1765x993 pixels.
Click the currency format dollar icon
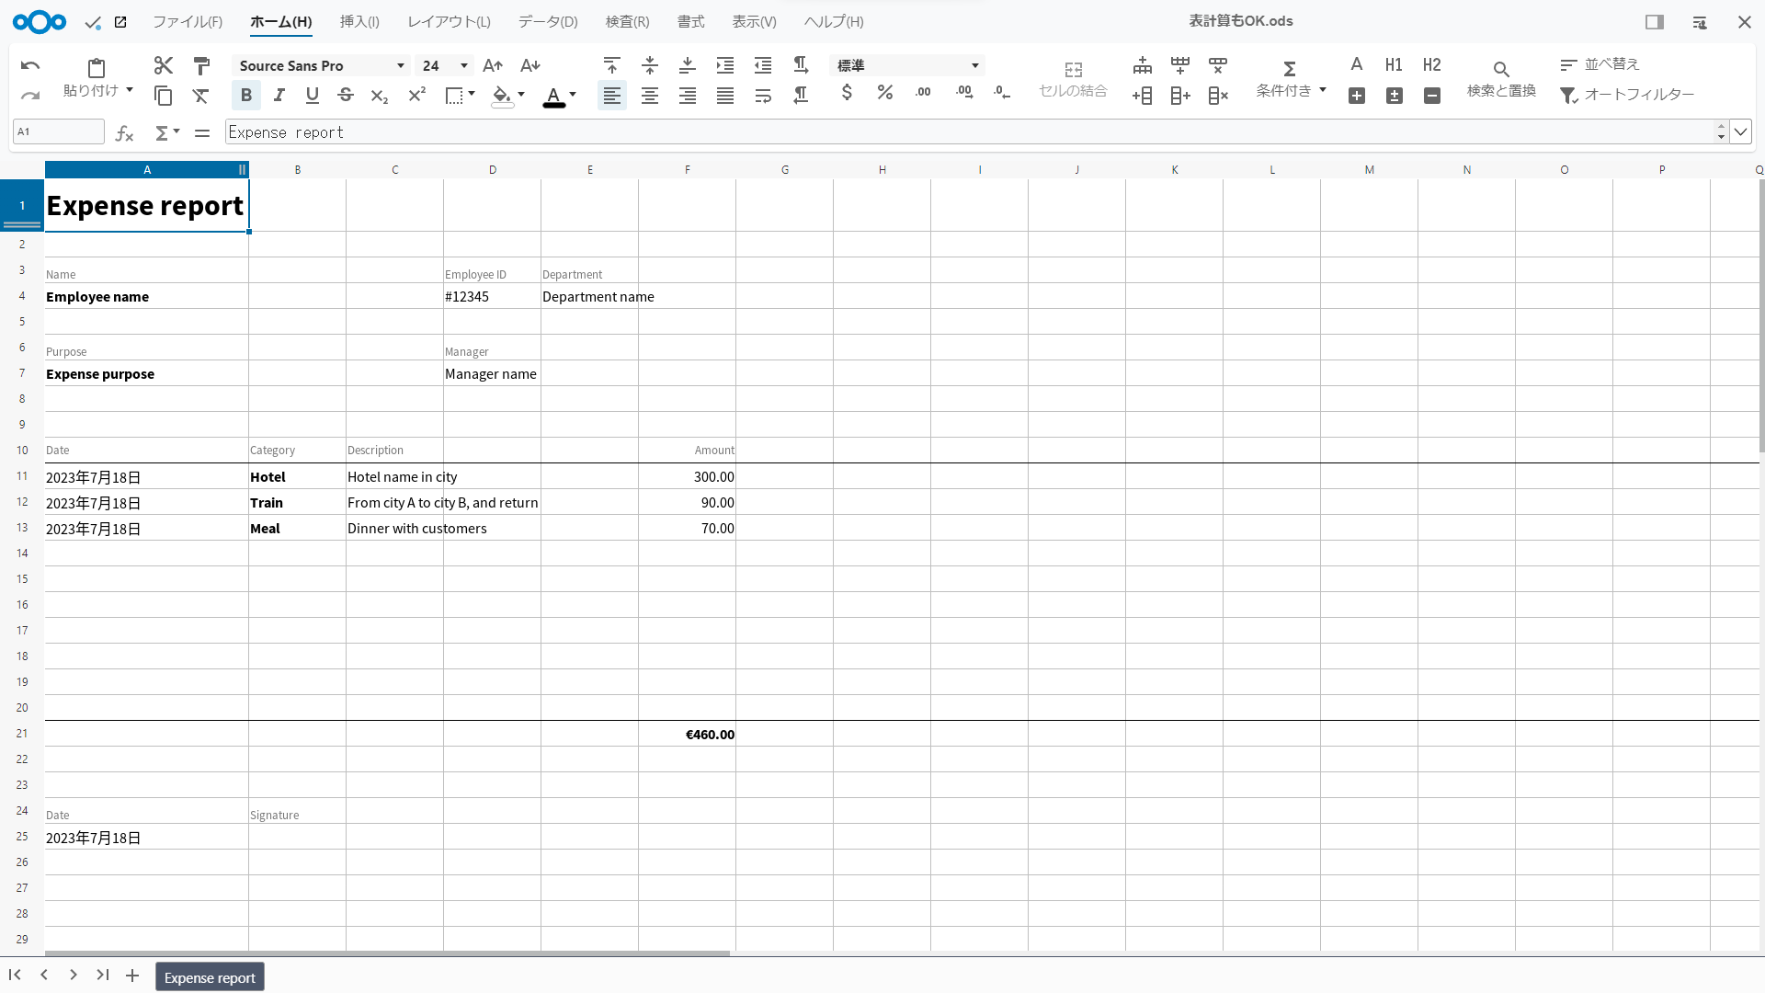point(847,93)
